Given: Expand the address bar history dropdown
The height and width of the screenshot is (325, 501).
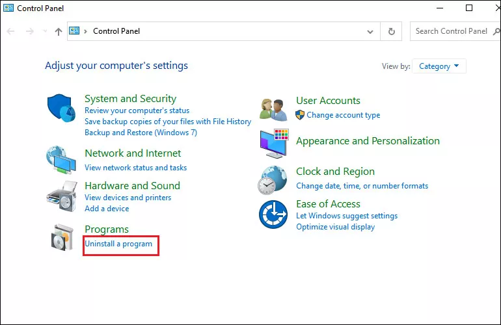Looking at the screenshot, I should click(370, 32).
